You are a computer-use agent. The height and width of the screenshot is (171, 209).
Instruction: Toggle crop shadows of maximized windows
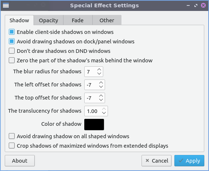12,146
